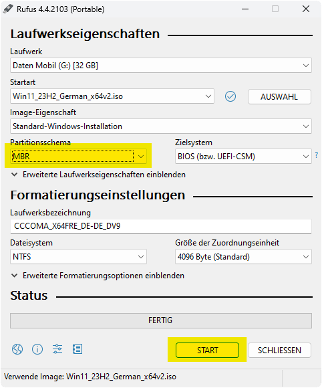This screenshot has height=388, width=322.
Task: Open the Größe der Zuordnungseinheit dropdown
Action: click(x=243, y=257)
